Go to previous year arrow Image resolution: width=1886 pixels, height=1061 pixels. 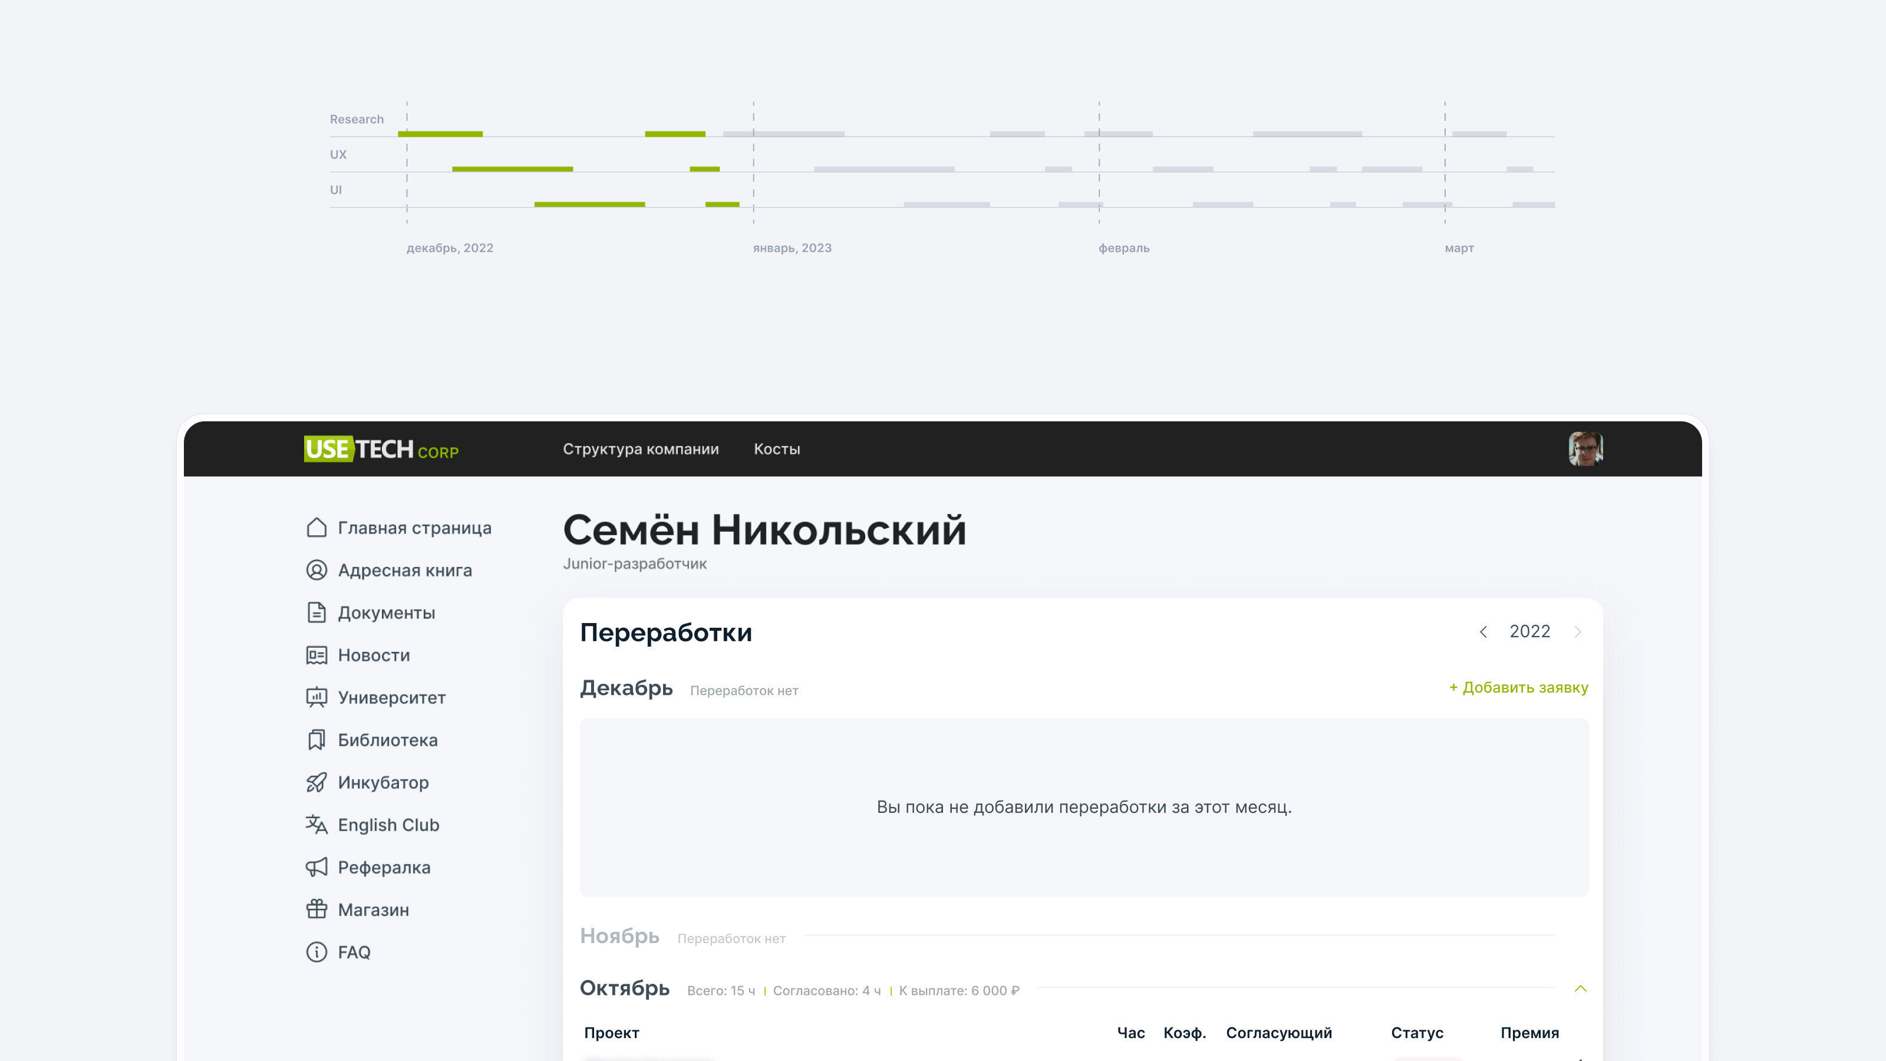pyautogui.click(x=1483, y=632)
